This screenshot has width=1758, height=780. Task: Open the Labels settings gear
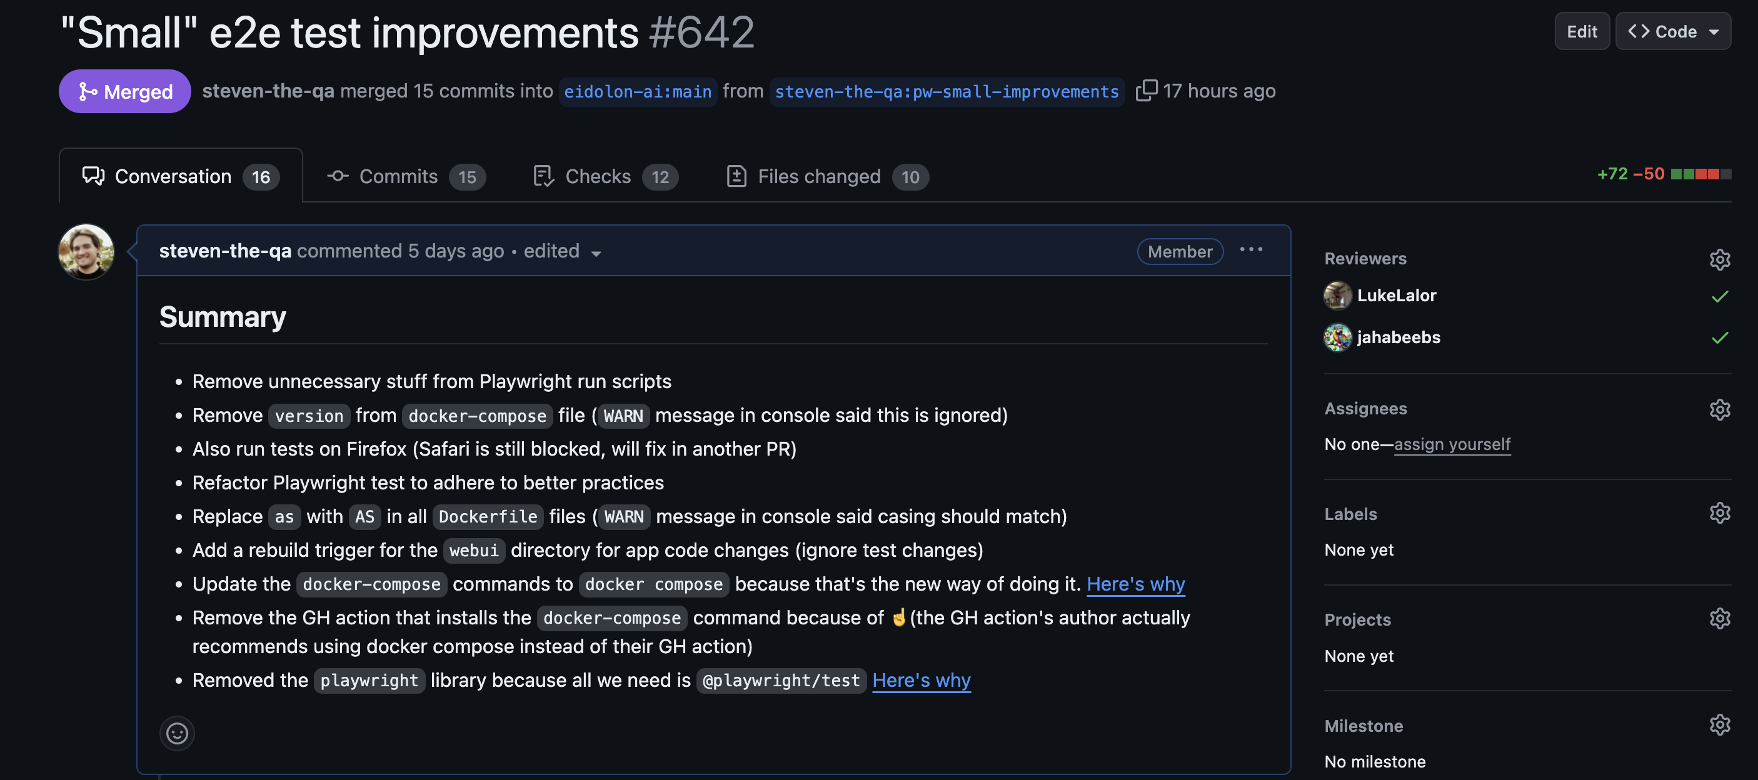(1719, 513)
